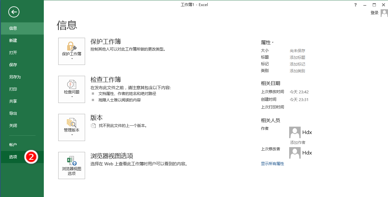Click 登录 to sign in
Image resolution: width=388 pixels, height=197 pixels.
tap(375, 13)
